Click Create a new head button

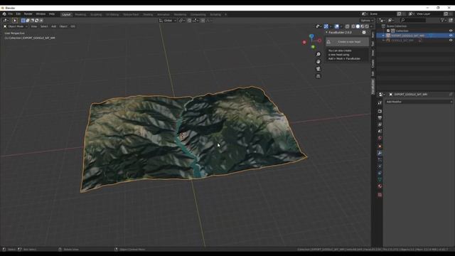point(348,42)
